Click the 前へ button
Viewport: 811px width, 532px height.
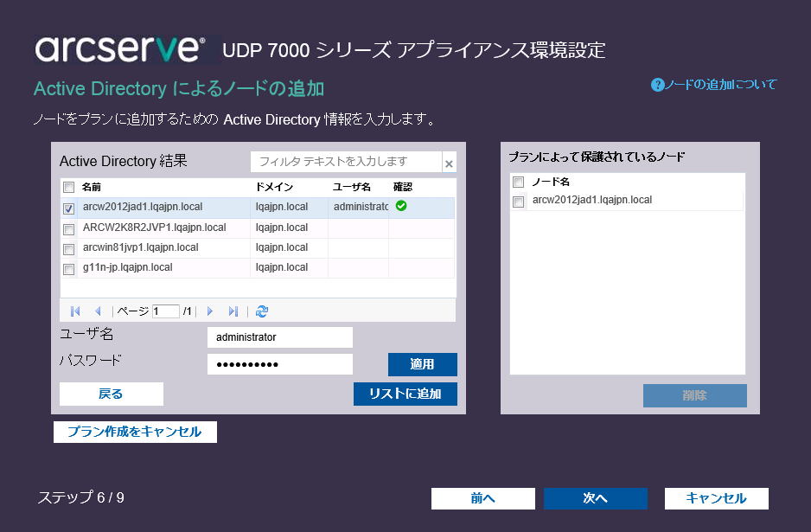(483, 498)
